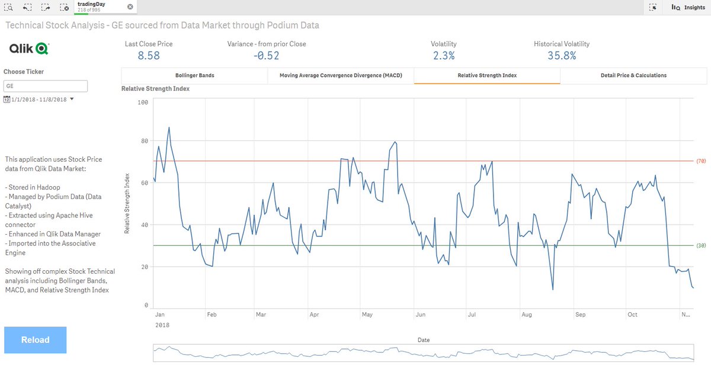The width and height of the screenshot is (711, 381).
Task: Switch to Bollinger Bands tab
Action: [194, 76]
